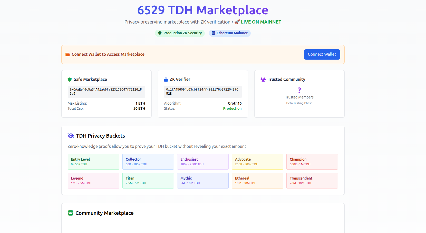
Task: Click the Beta Testing Phase text
Action: pos(299,103)
